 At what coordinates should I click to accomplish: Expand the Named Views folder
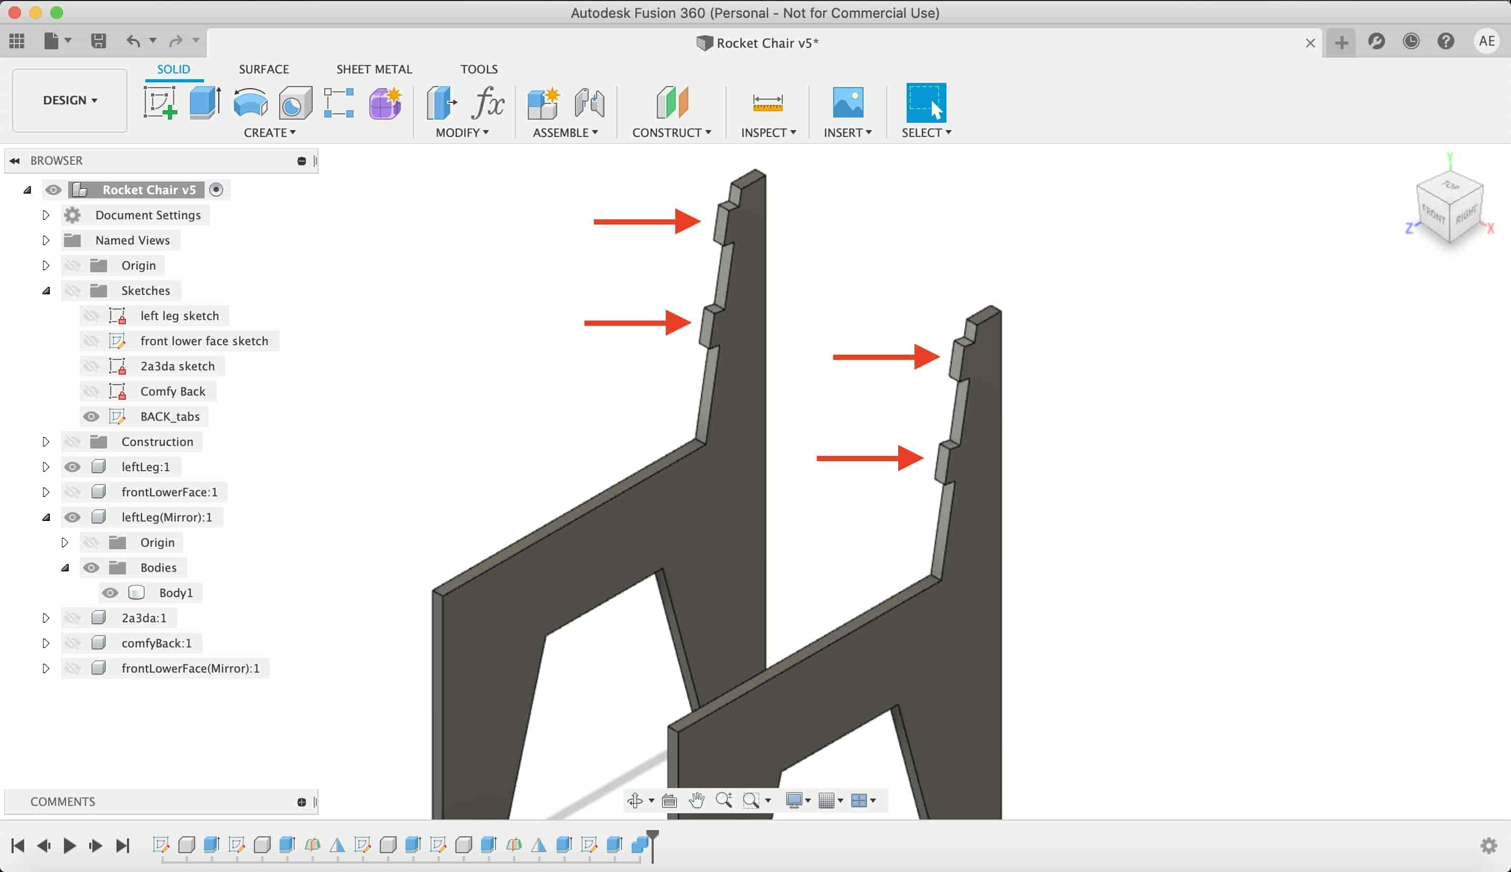pyautogui.click(x=46, y=240)
